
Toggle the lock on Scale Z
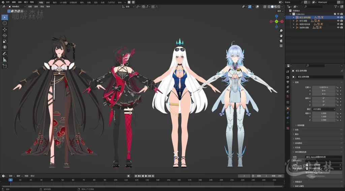click(x=337, y=120)
